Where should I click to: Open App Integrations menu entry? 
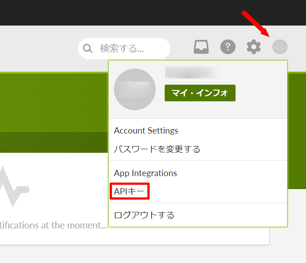[x=145, y=173]
